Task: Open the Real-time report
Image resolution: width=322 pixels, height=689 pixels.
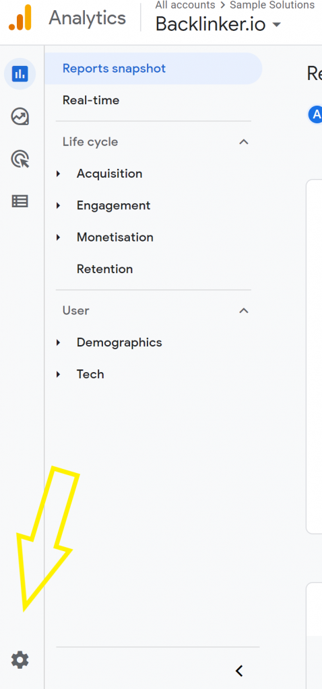Action: [91, 100]
